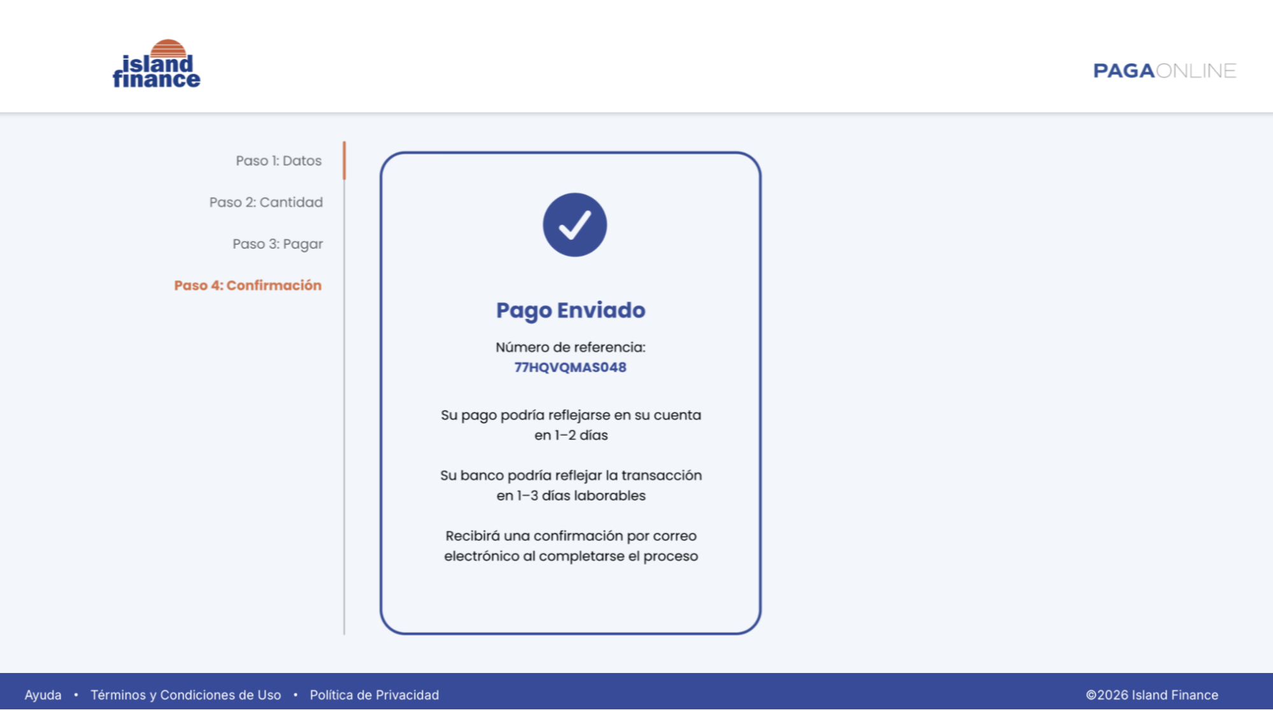Click the Island Finance logo
The width and height of the screenshot is (1273, 710).
[x=157, y=63]
